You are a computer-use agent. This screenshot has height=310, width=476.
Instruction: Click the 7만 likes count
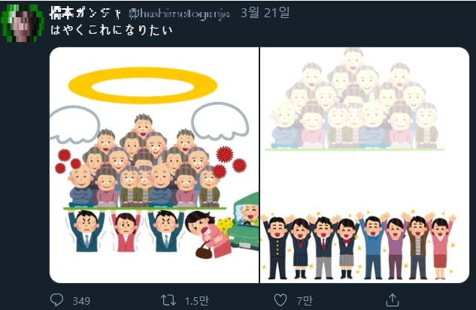click(x=305, y=300)
